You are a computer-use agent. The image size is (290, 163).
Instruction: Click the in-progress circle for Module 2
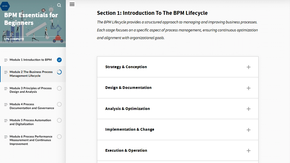[x=59, y=72]
